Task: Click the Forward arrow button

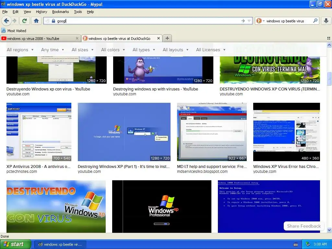Action: 14,21
